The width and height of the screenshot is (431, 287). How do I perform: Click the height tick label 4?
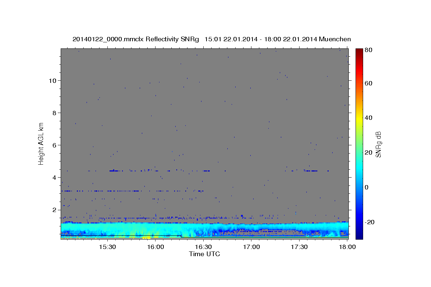[x=55, y=177]
